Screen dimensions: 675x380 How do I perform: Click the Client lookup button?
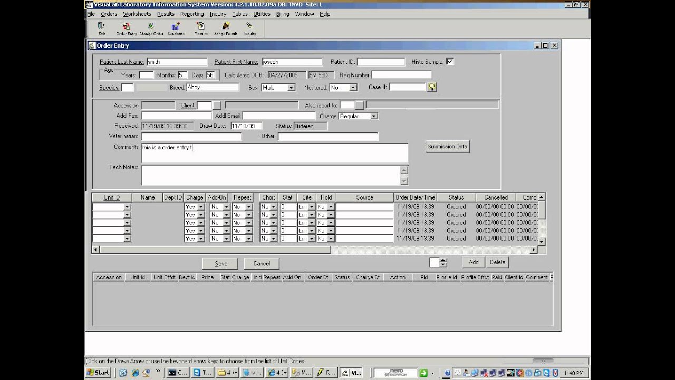pos(217,106)
